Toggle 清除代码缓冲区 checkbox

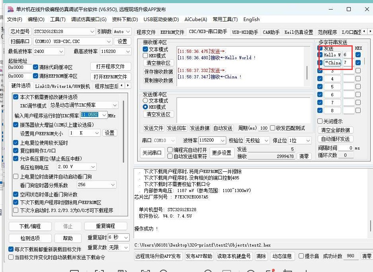(35, 67)
